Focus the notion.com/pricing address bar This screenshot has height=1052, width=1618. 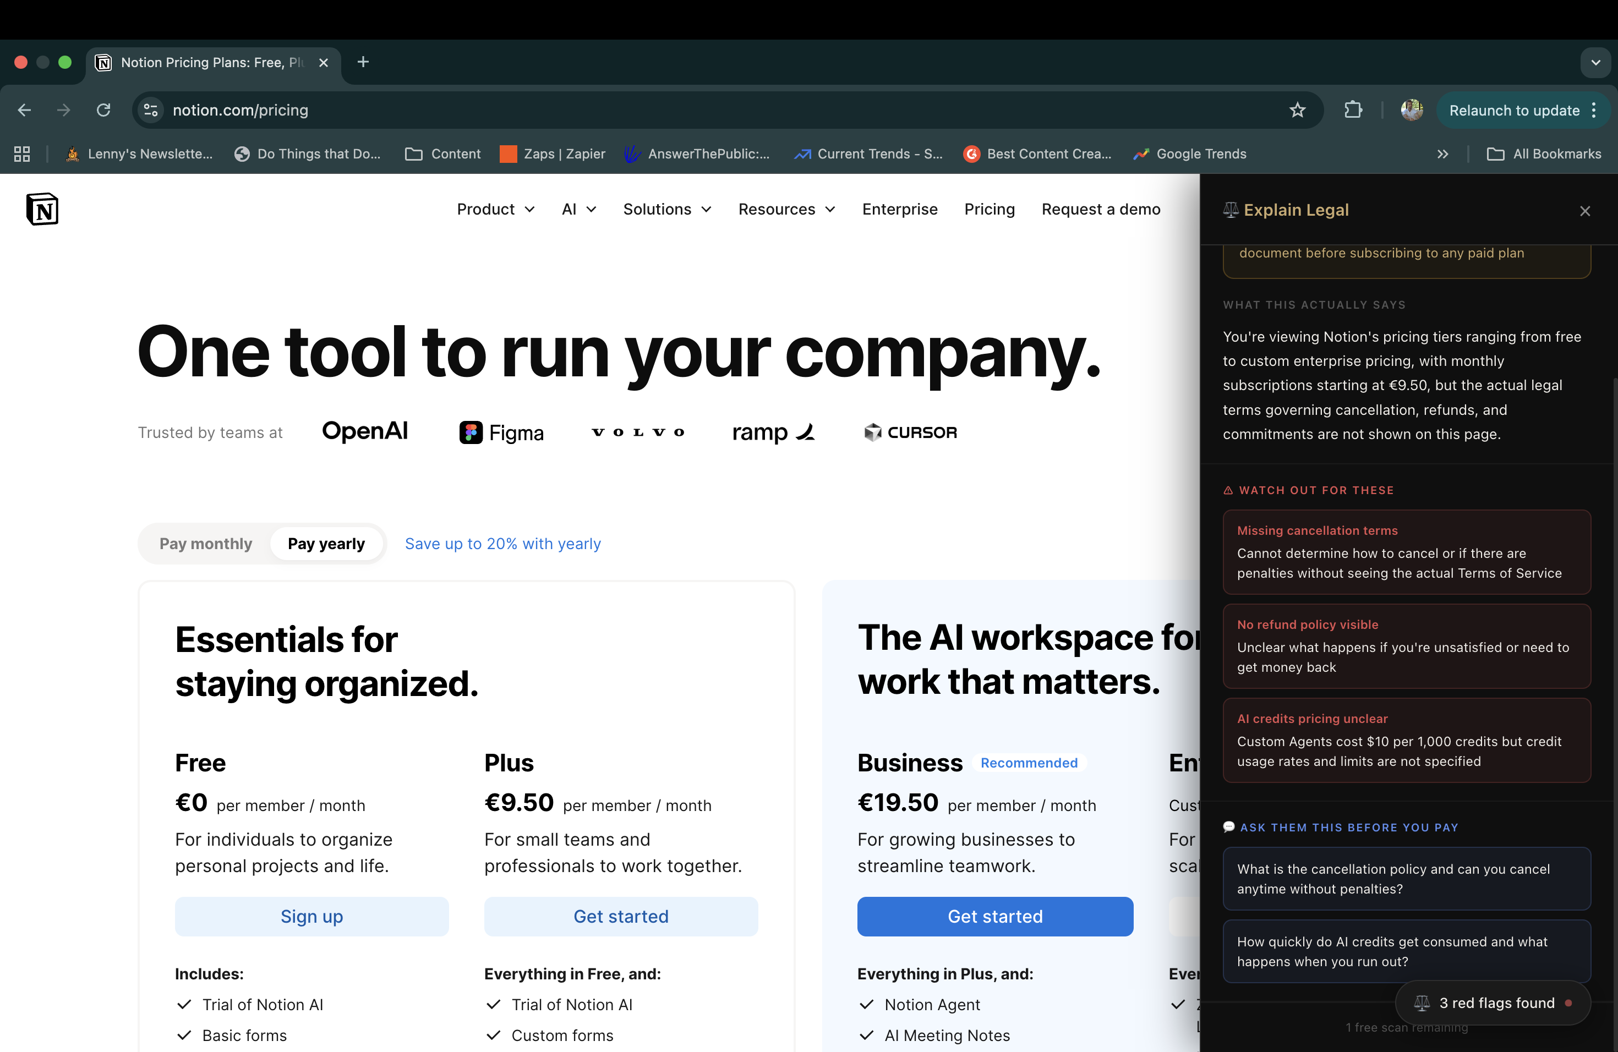pos(728,110)
